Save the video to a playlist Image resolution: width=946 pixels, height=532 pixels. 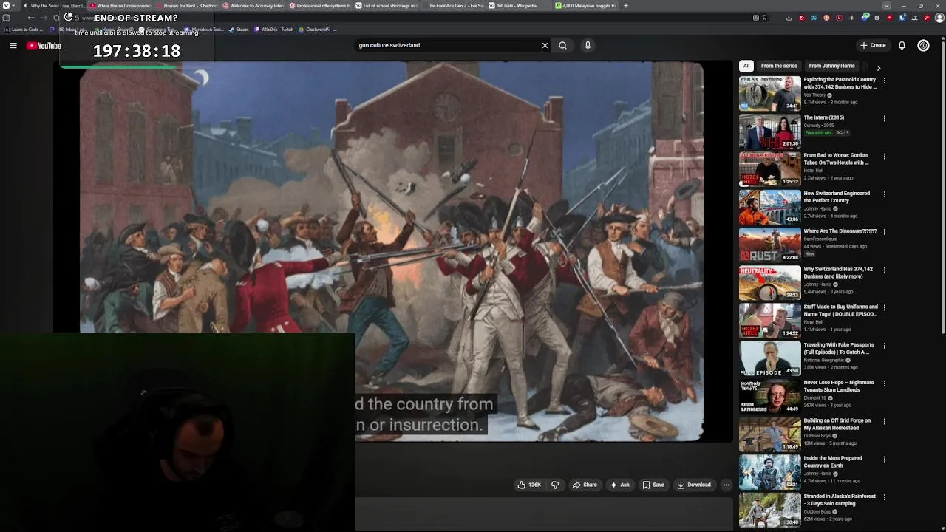pos(653,485)
